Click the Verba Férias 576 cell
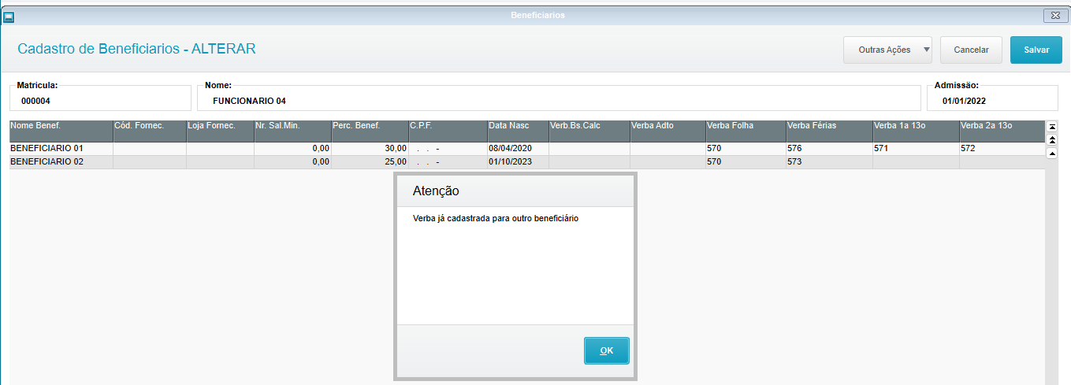Screen dimensions: 1071x385 point(829,148)
